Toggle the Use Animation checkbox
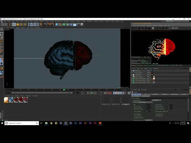191x143 pixels. [145, 114]
